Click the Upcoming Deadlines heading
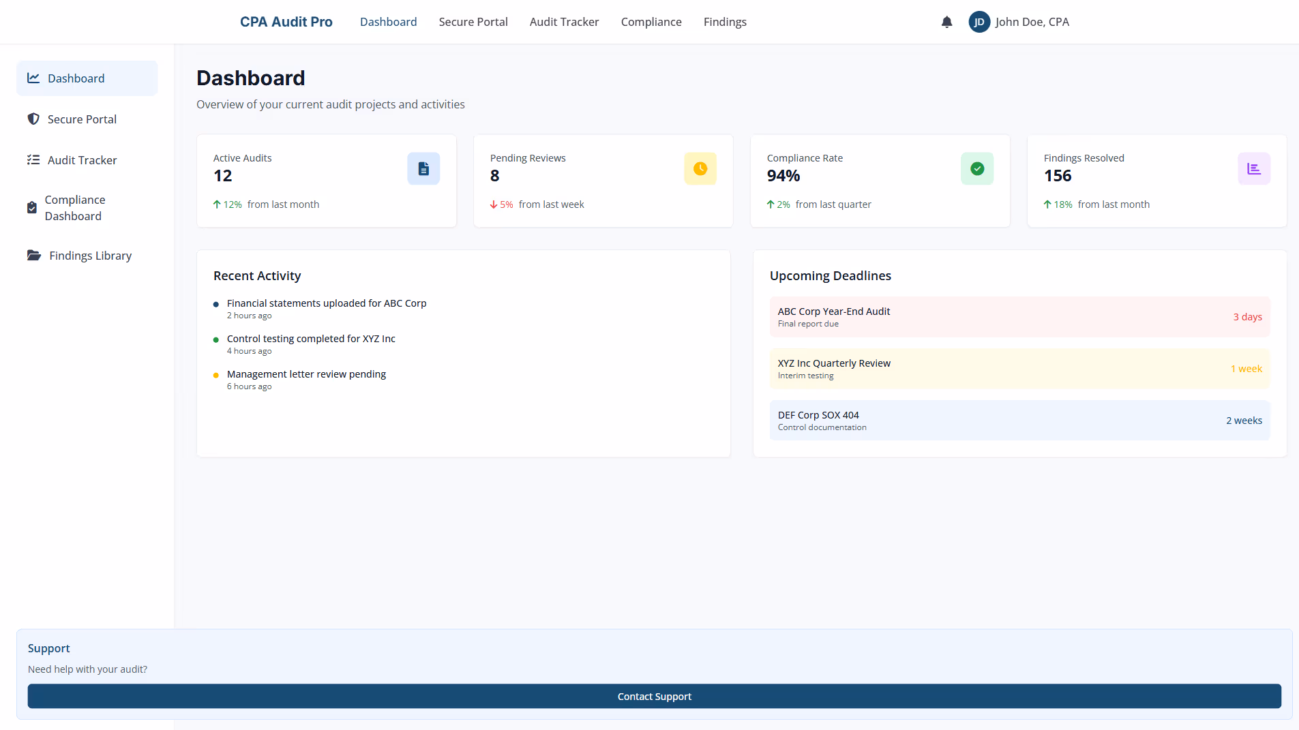1299x730 pixels. pos(831,275)
